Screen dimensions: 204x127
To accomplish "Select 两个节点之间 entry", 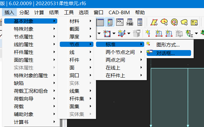I will click(120, 52).
